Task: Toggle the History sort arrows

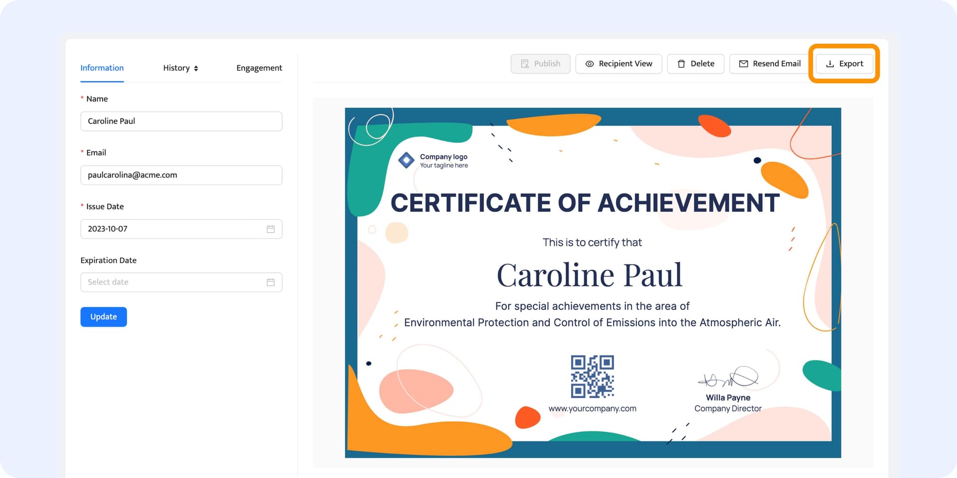Action: [196, 68]
